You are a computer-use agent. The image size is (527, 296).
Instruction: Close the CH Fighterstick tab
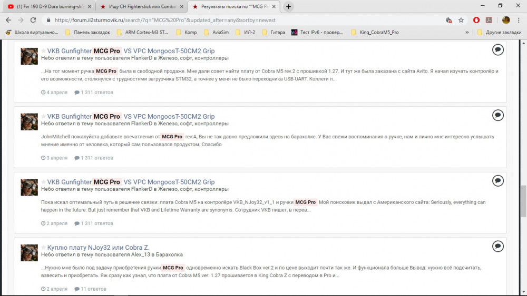(x=181, y=6)
